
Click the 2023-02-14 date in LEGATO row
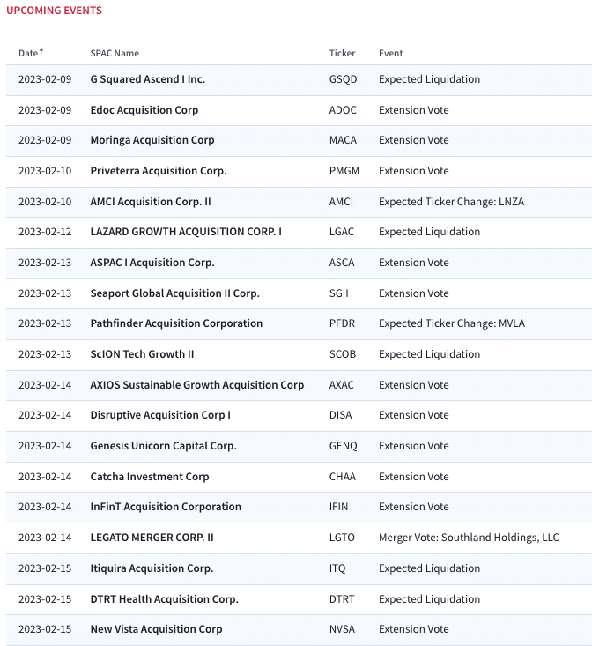[x=45, y=538]
